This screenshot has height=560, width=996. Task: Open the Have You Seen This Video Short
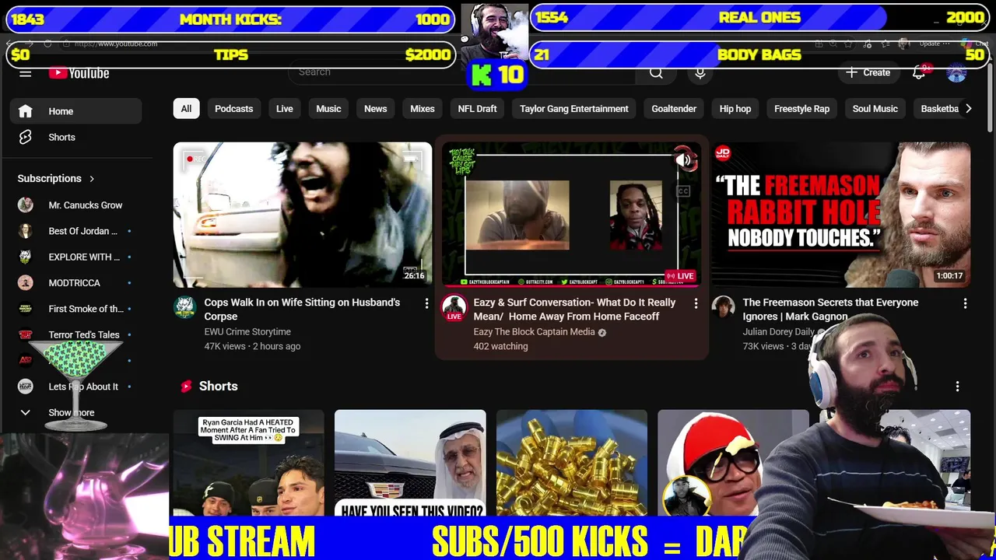[x=410, y=463]
